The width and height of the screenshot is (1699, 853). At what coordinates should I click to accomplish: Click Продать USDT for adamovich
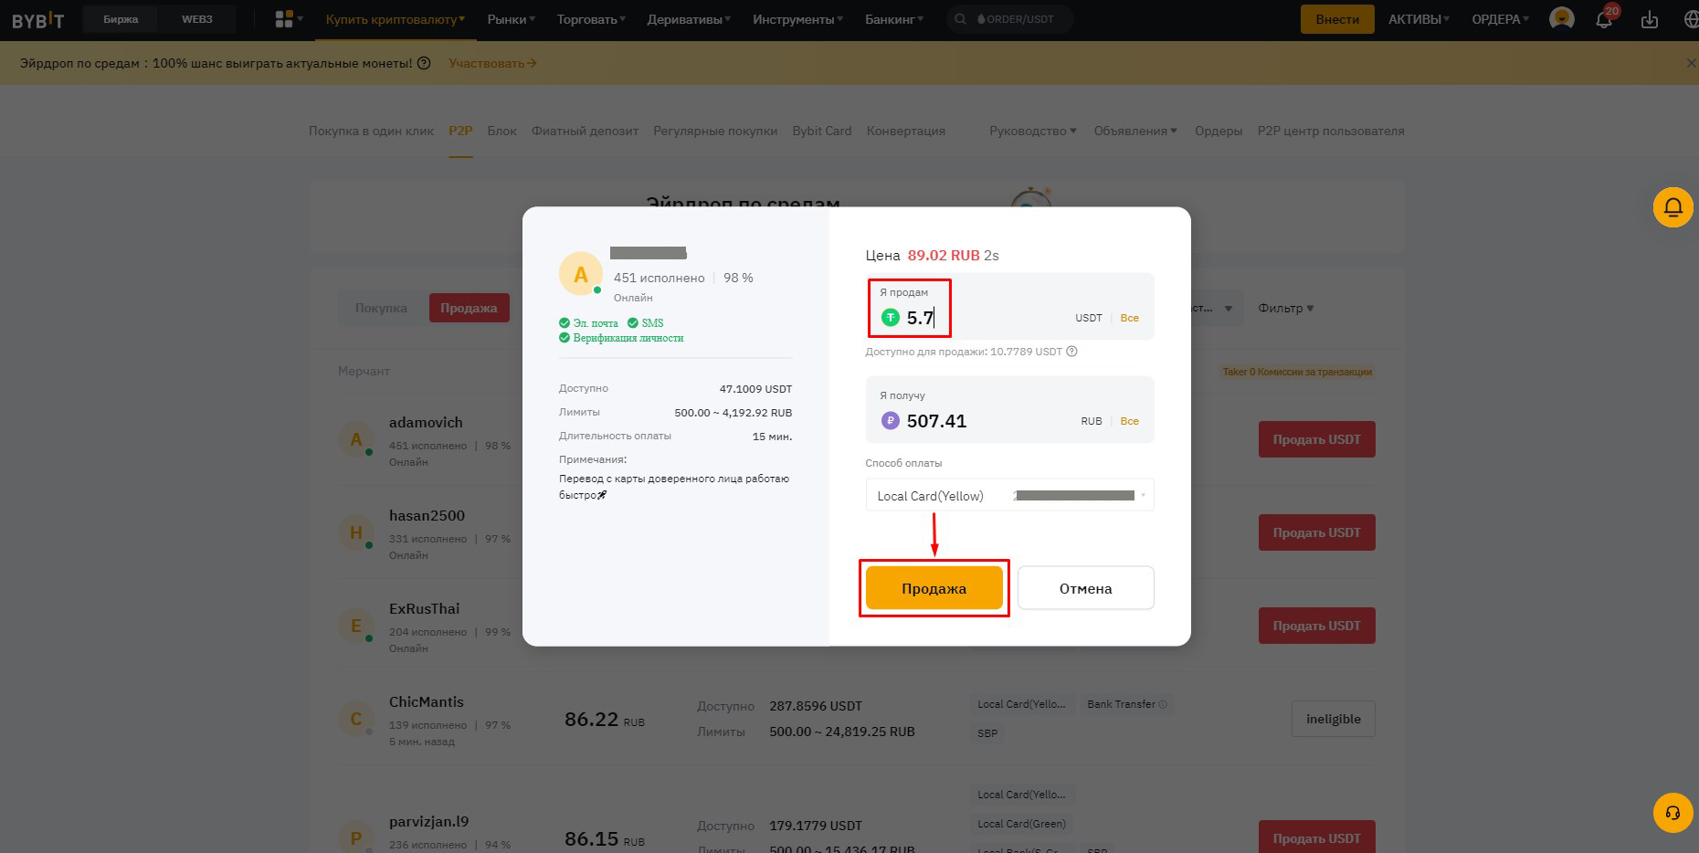click(1316, 439)
